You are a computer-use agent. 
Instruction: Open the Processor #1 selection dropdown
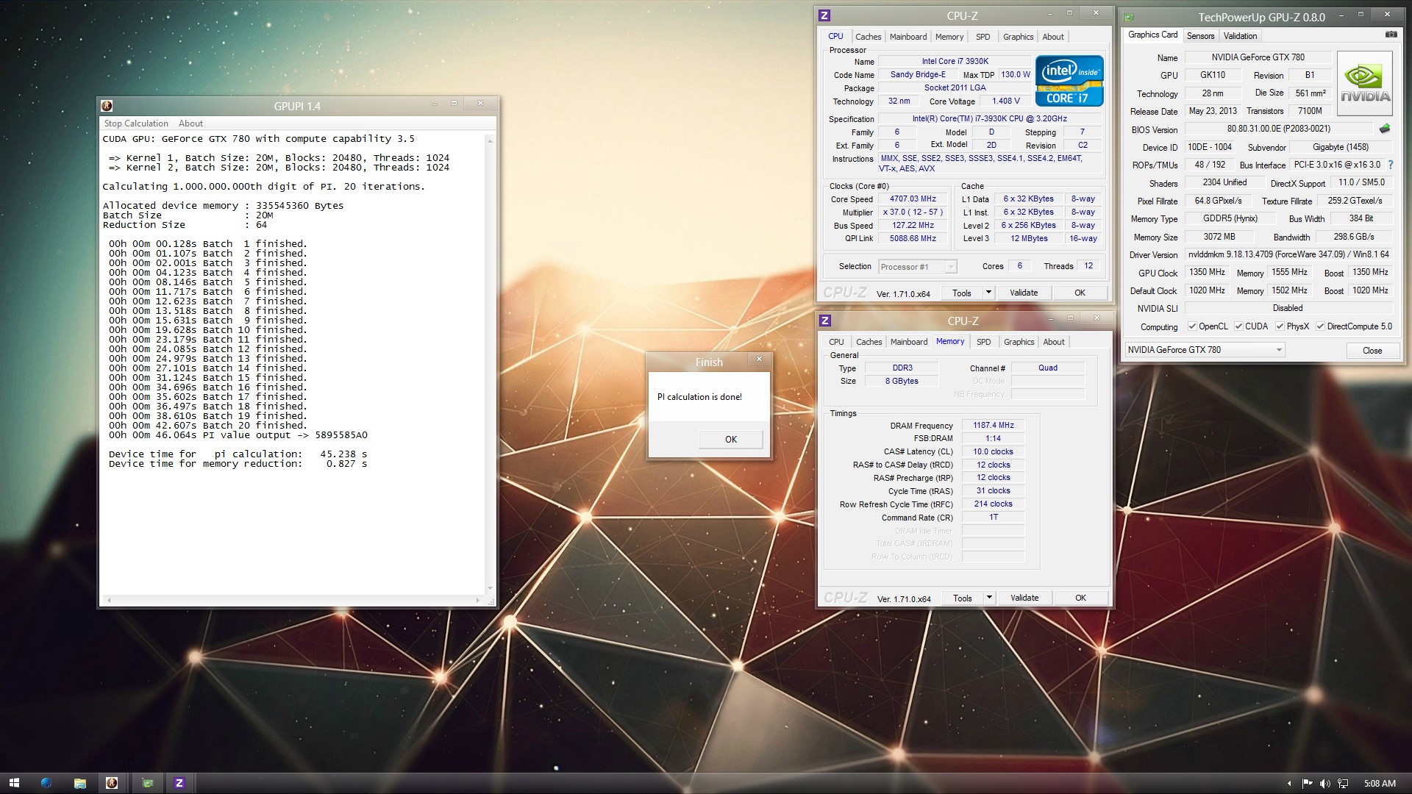click(917, 267)
